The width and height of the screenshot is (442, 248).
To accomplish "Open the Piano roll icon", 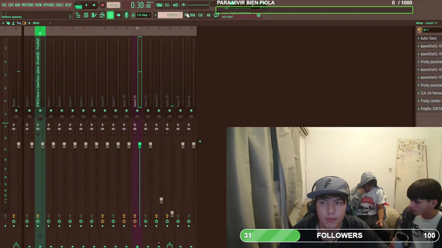I will 94,15.
